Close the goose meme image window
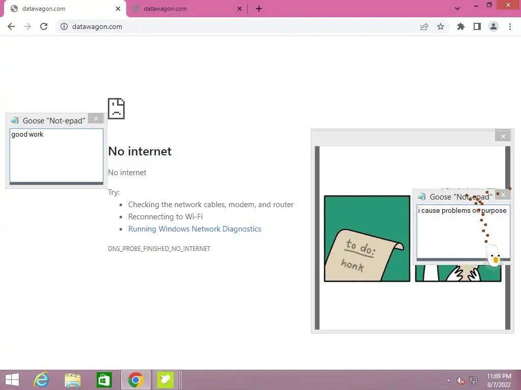Viewport: 521px width, 390px height. [x=503, y=136]
